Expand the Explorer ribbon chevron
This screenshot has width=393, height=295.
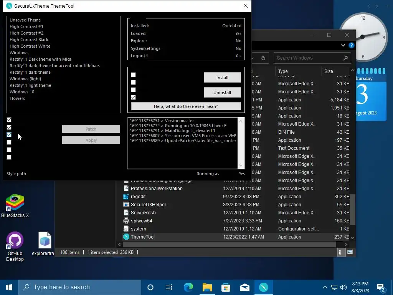pos(343,45)
